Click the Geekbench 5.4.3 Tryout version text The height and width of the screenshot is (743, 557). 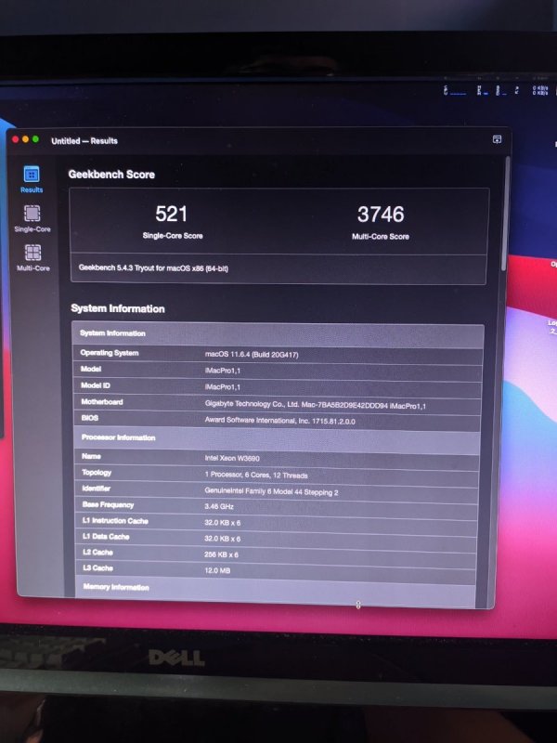[x=153, y=267]
